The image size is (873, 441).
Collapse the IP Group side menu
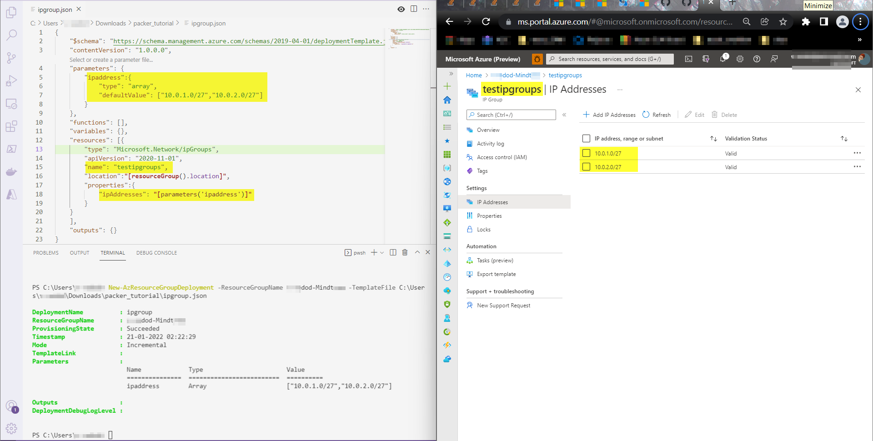(564, 115)
